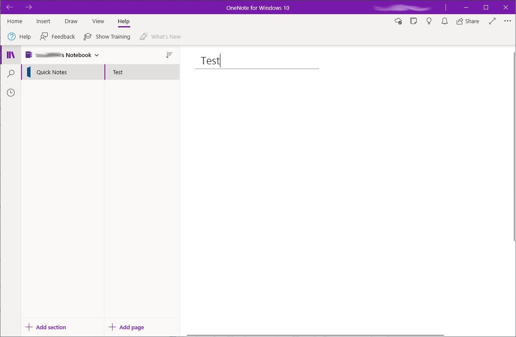Open the Insert ribbon tab
This screenshot has width=516, height=337.
[43, 21]
